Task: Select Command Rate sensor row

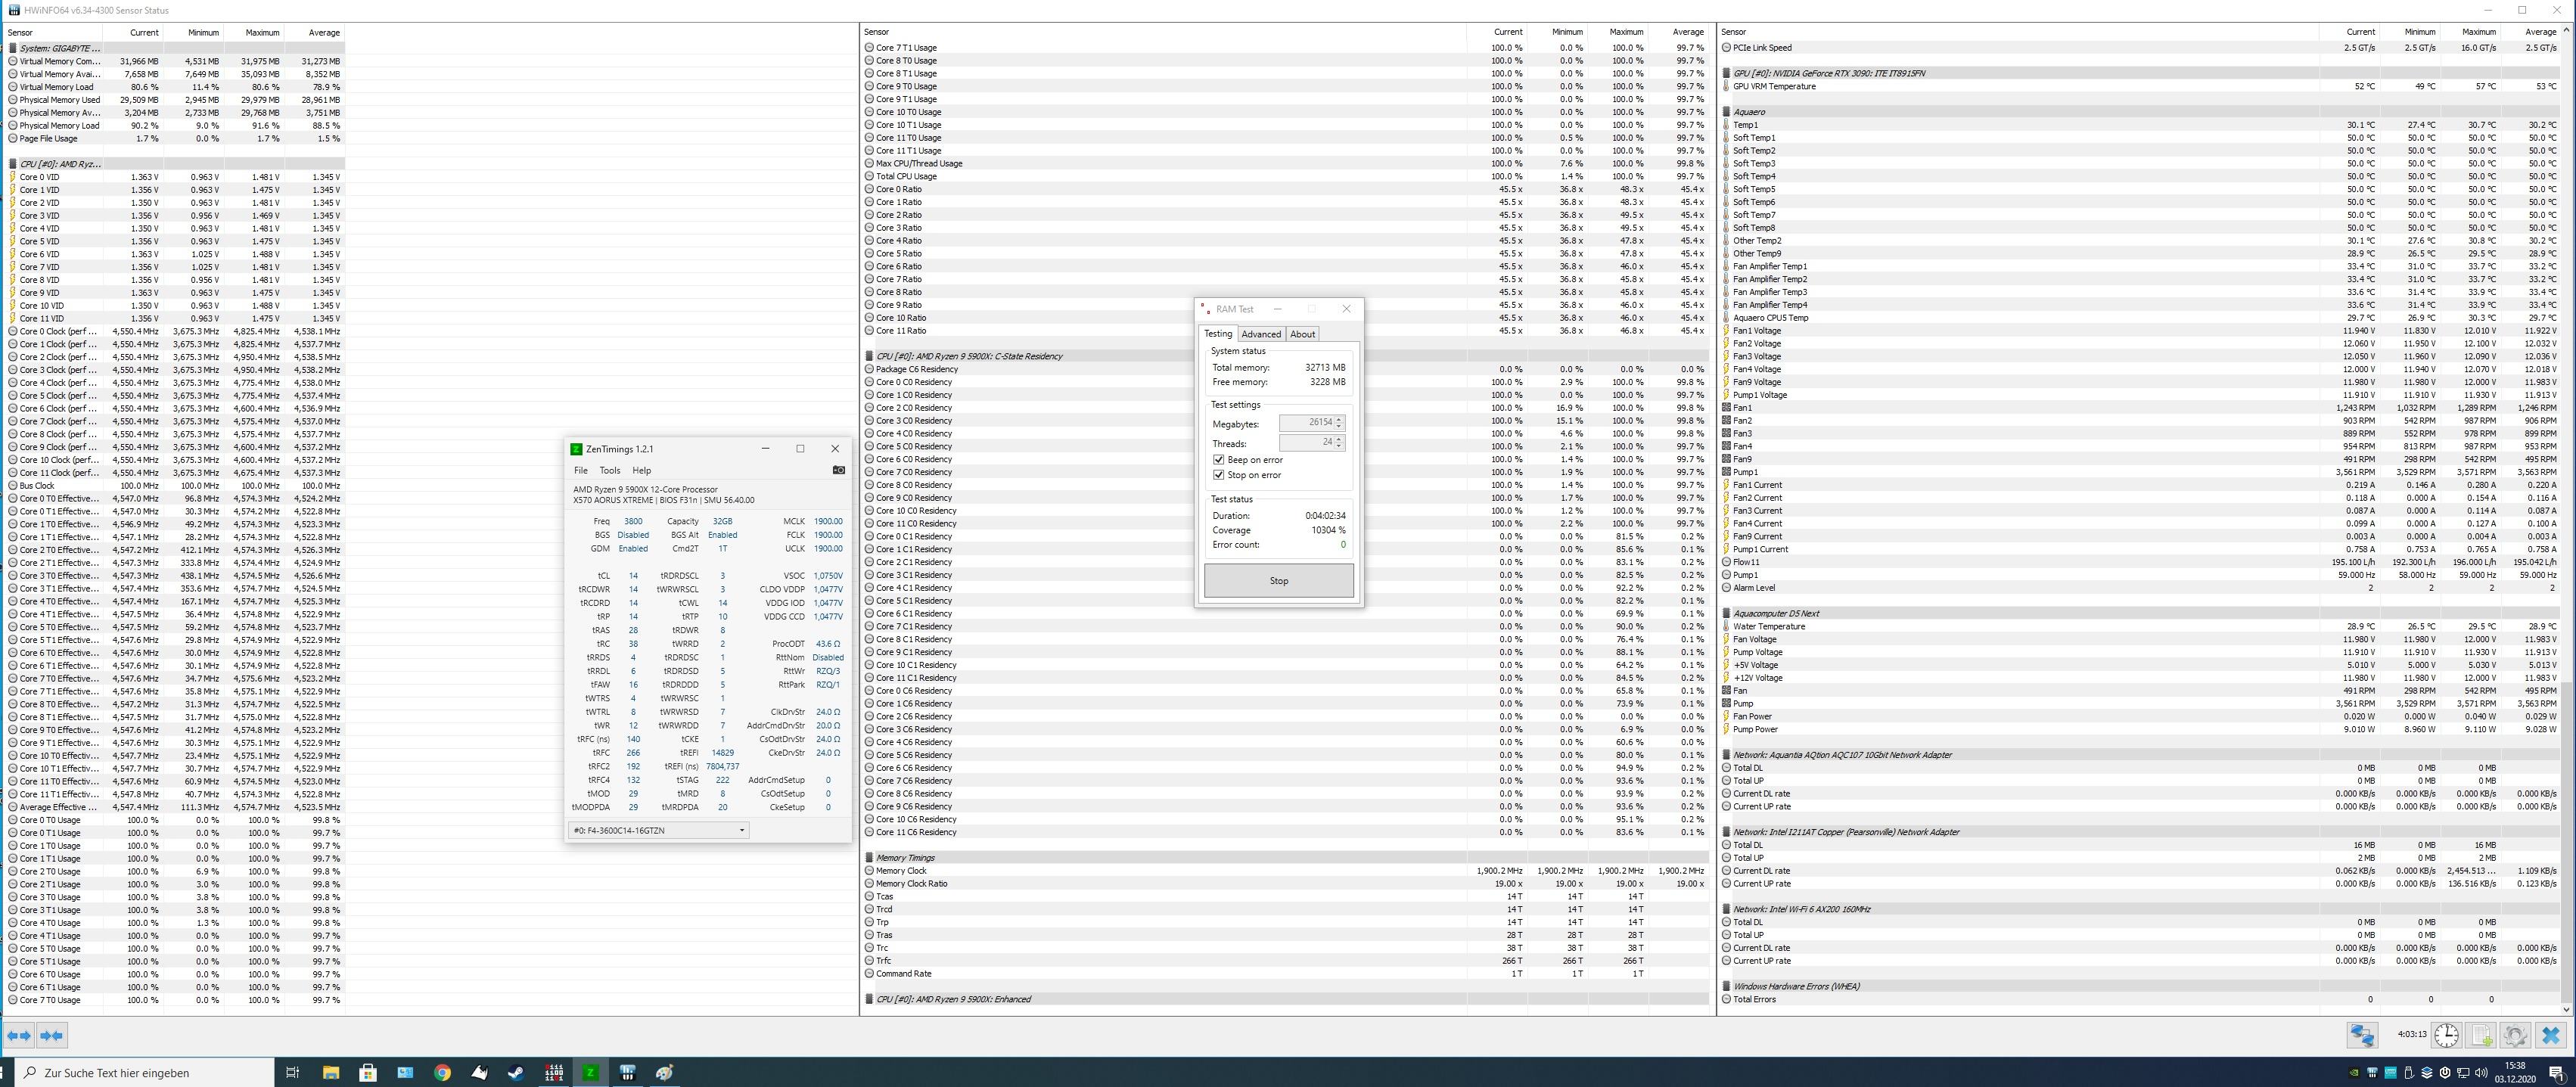Action: click(1286, 974)
